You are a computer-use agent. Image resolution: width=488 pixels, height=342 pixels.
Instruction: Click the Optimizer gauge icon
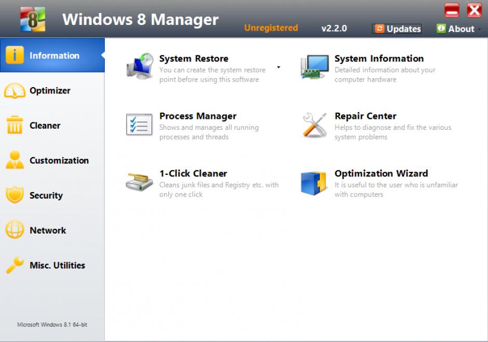[x=15, y=90]
